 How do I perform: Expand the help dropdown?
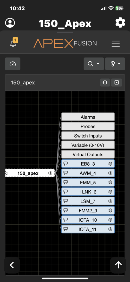(x=115, y=64)
